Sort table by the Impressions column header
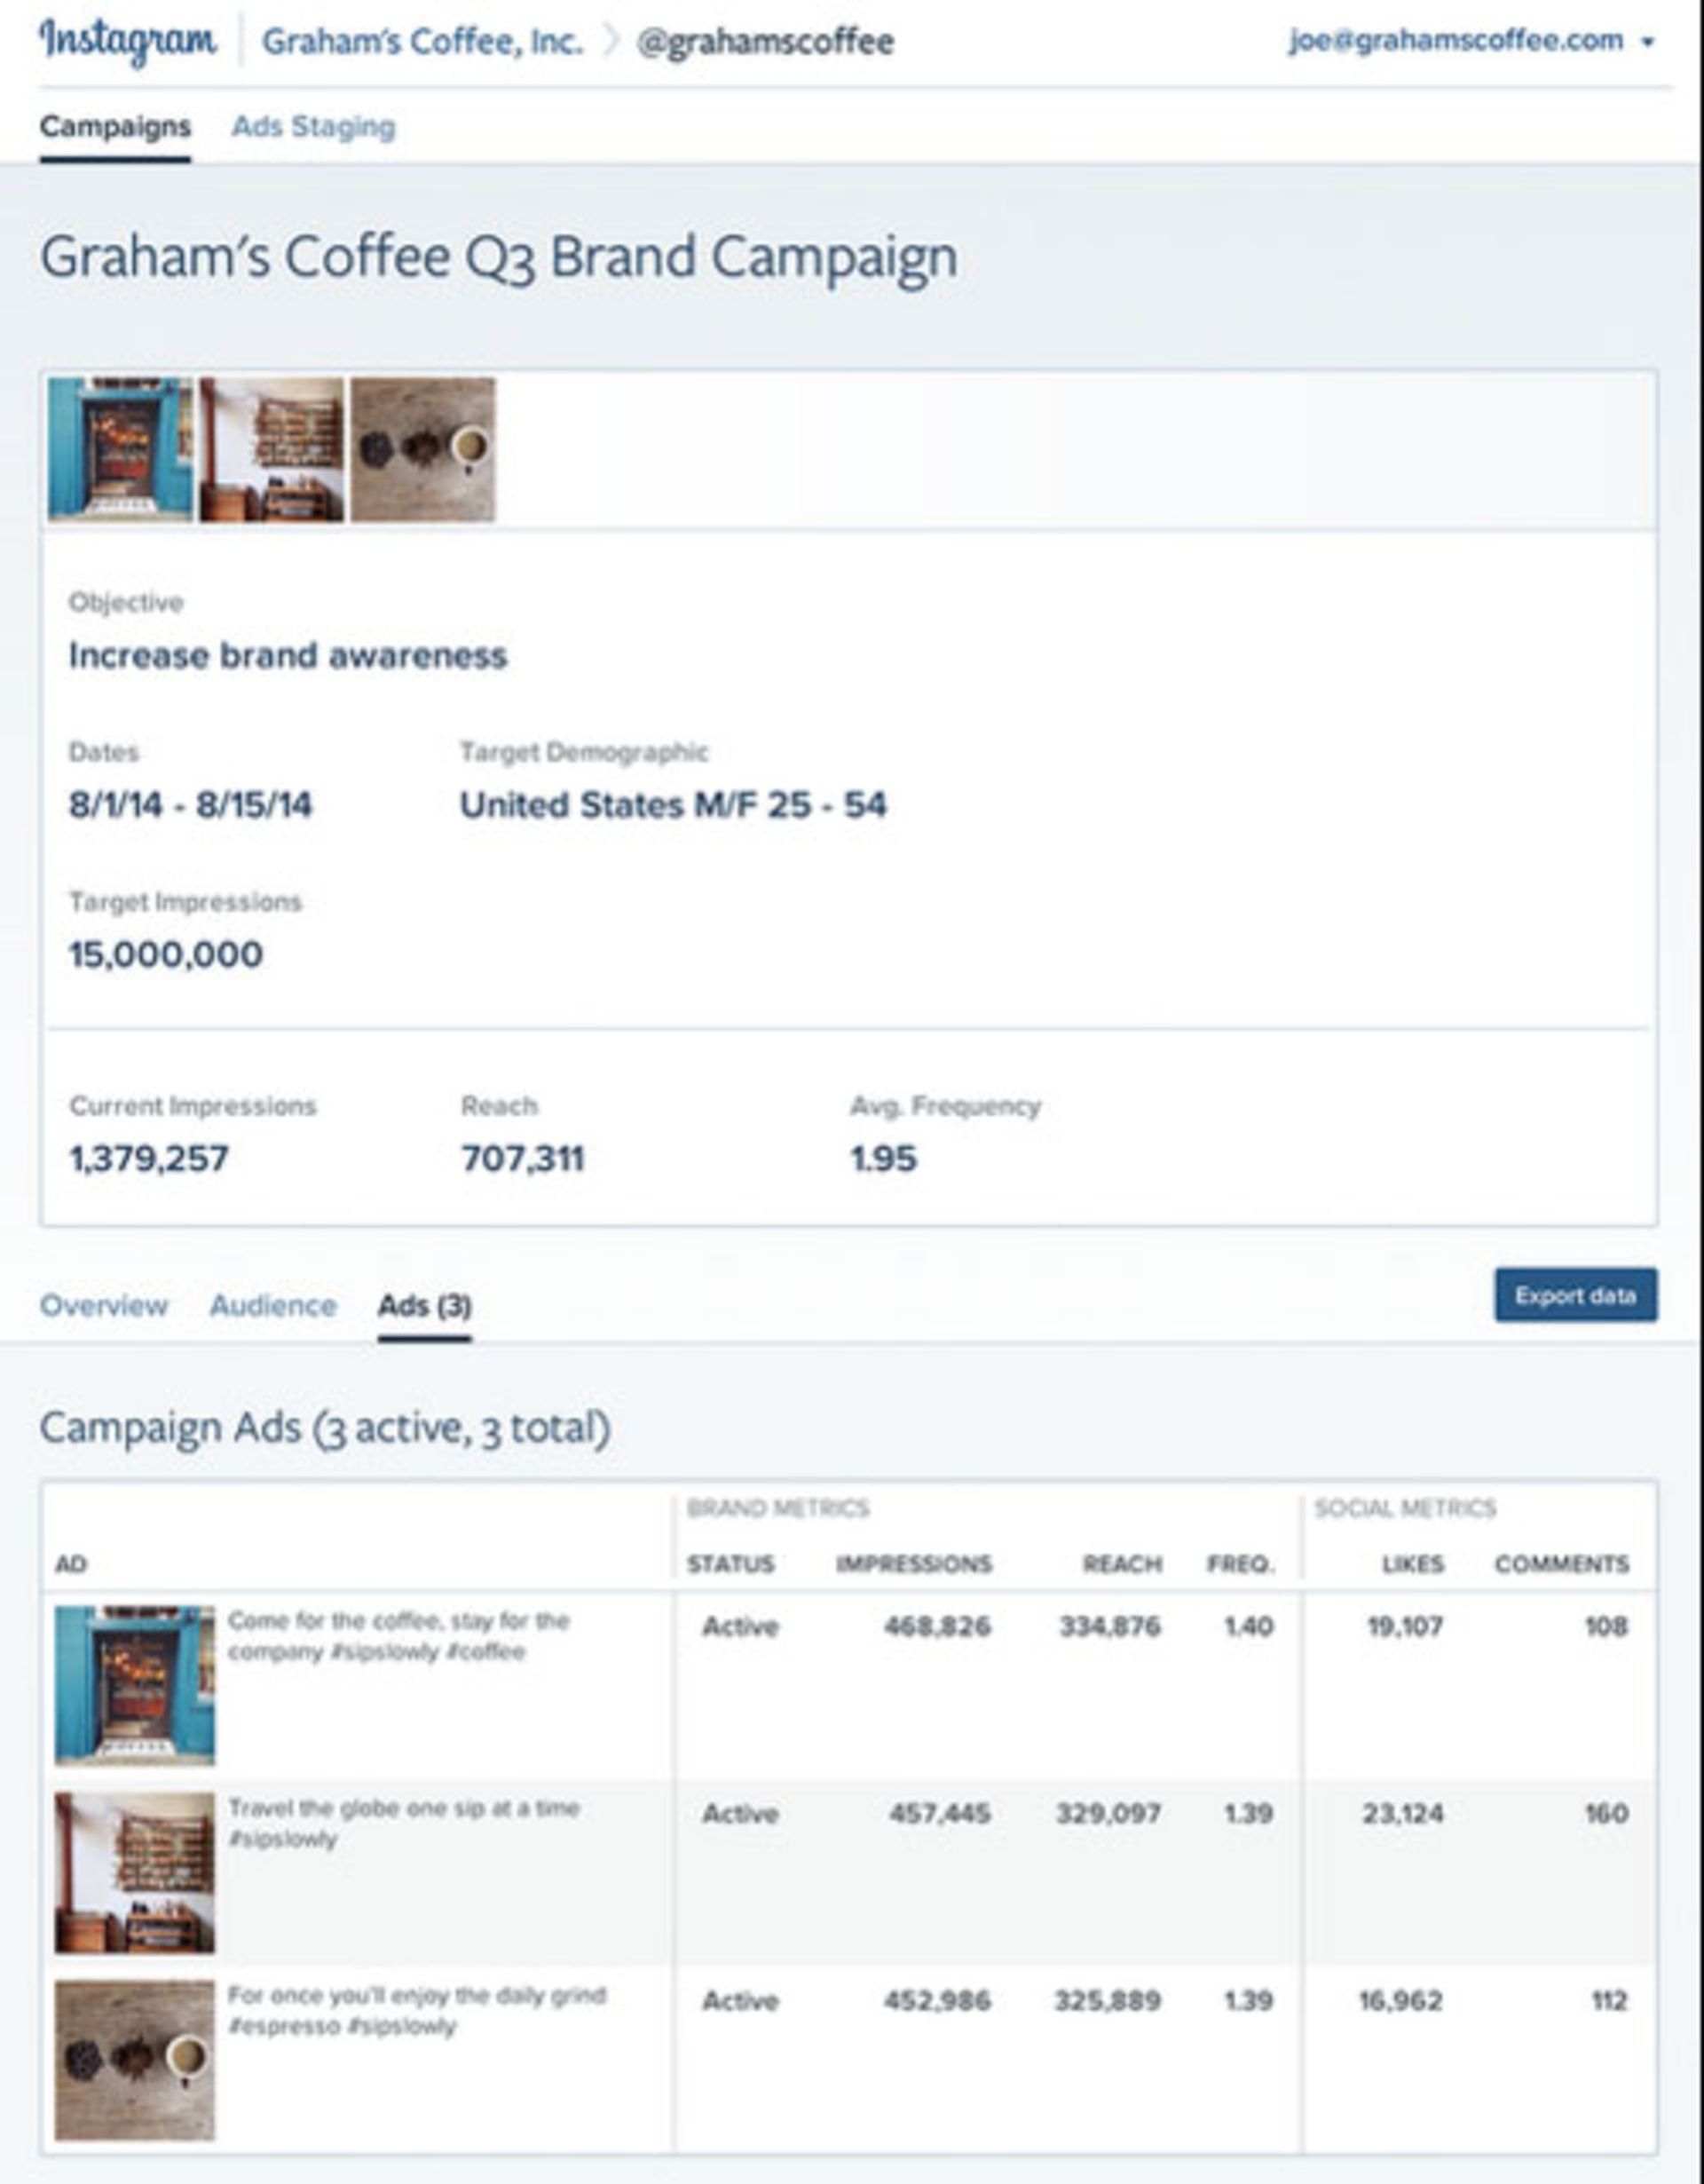 pos(913,1564)
